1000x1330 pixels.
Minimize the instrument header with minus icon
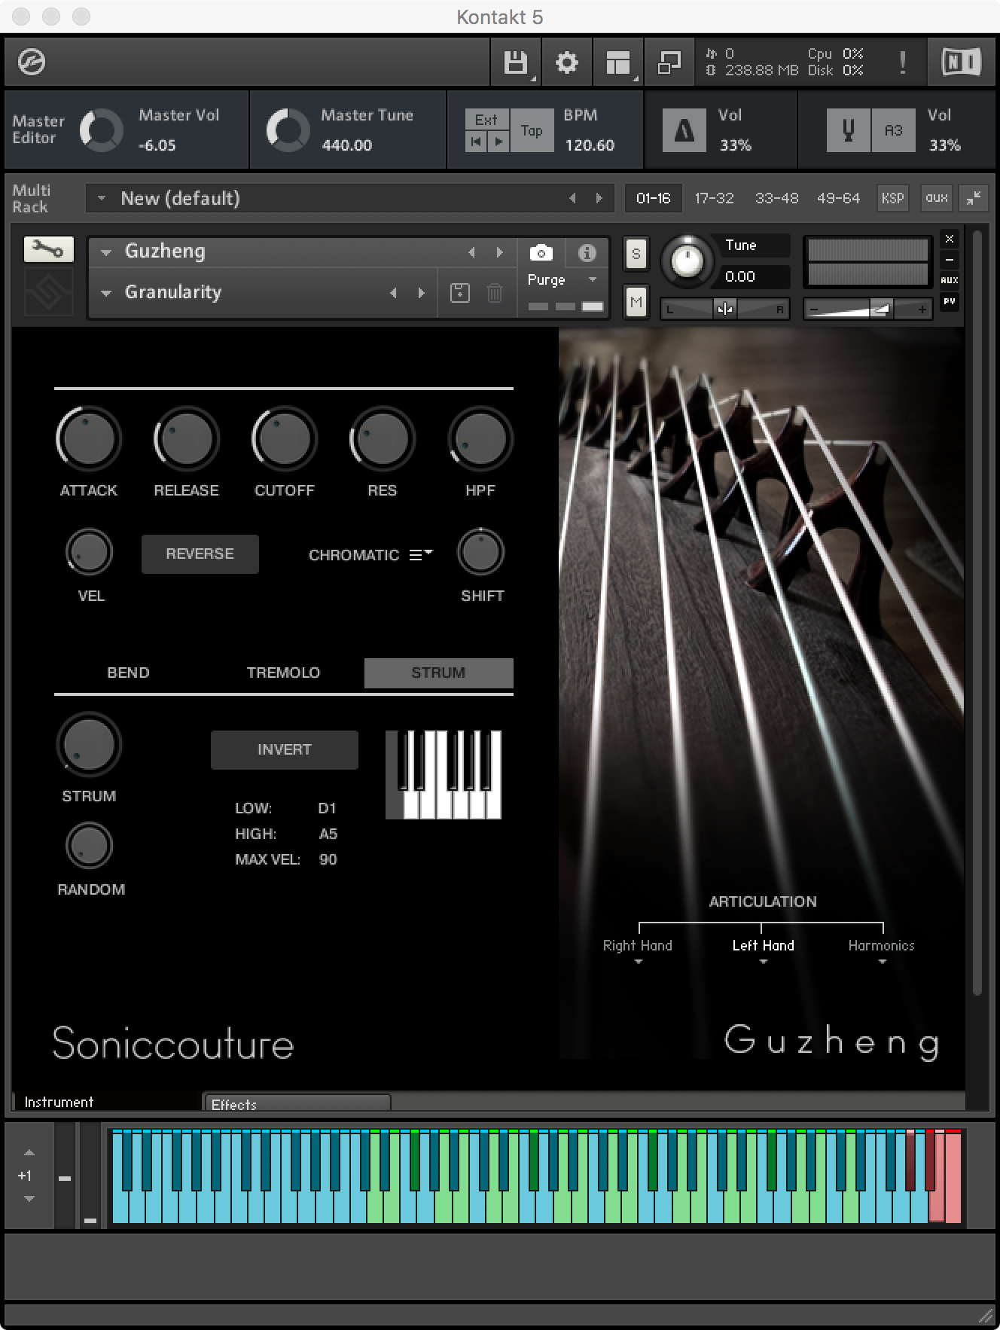(x=950, y=260)
